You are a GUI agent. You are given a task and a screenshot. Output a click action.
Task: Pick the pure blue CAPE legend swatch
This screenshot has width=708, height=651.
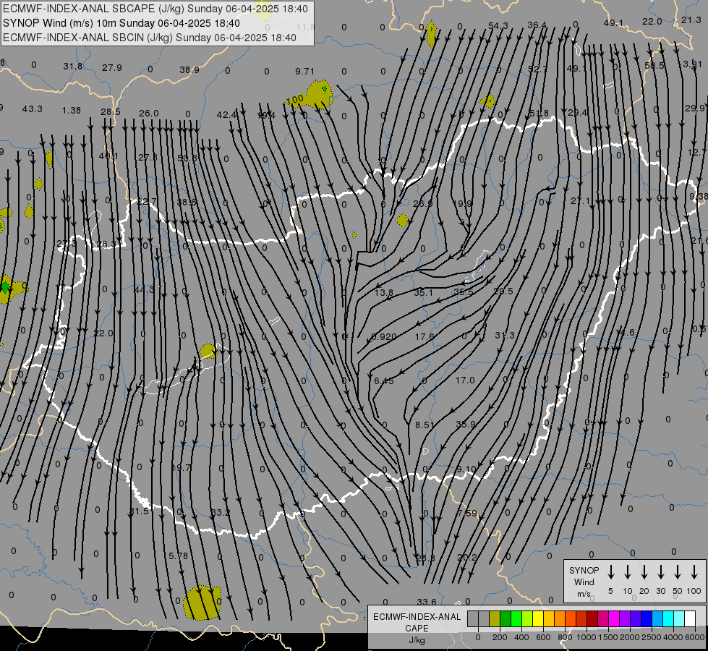pos(646,619)
